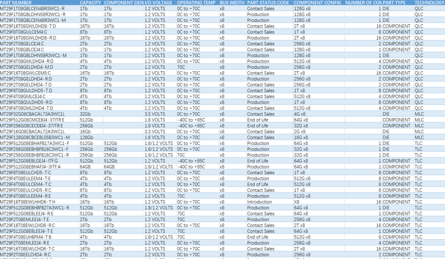Click the TECHNOLOGY column header
Image resolution: width=445 pixels, height=259 pixels.
click(x=429, y=2)
